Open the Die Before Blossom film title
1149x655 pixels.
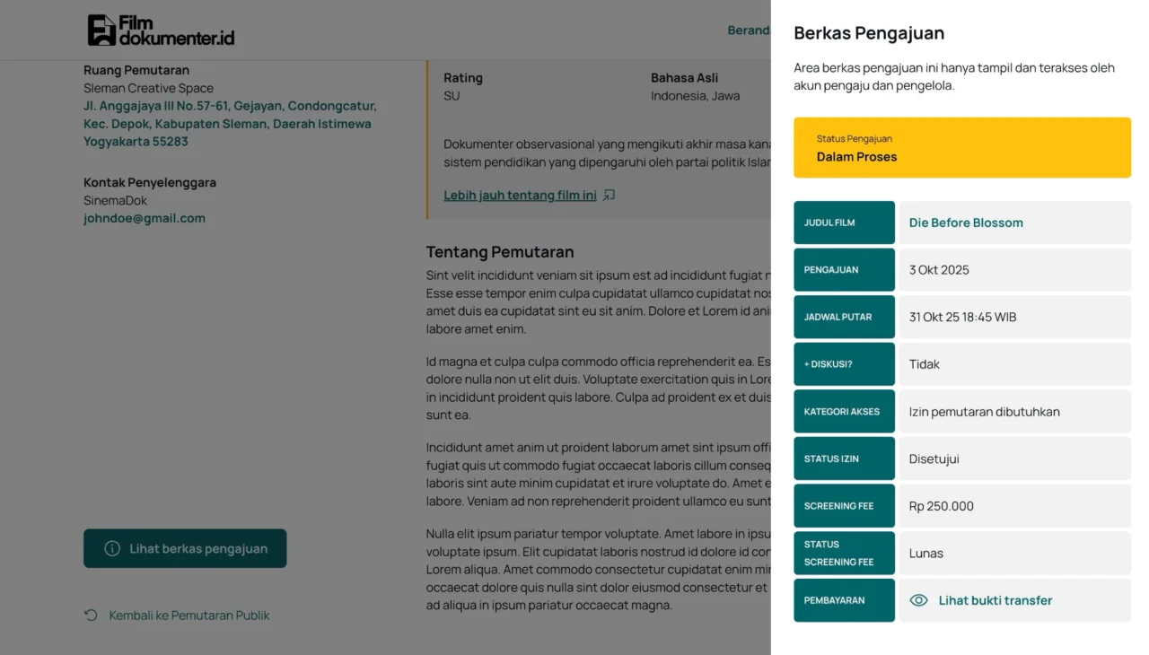coord(966,223)
